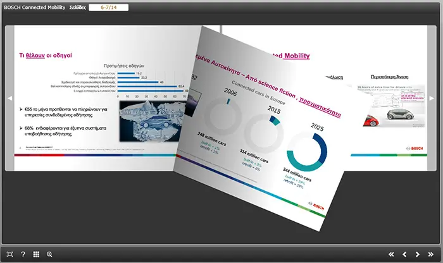
Task: Click the BOSCH Connected Mobility title
Action: tap(34, 8)
